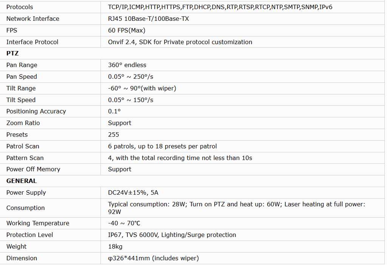387x265 pixels.
Task: Click the Protocols row label
Action: point(20,7)
